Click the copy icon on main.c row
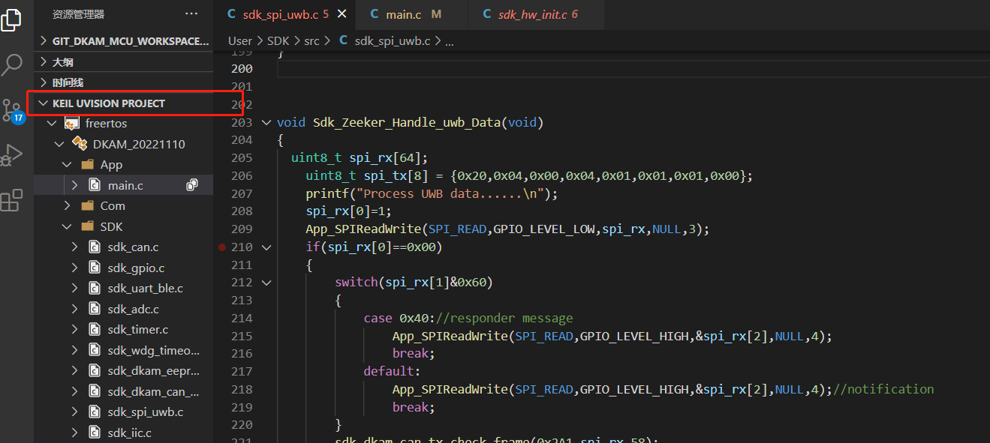This screenshot has width=990, height=443. [x=192, y=184]
